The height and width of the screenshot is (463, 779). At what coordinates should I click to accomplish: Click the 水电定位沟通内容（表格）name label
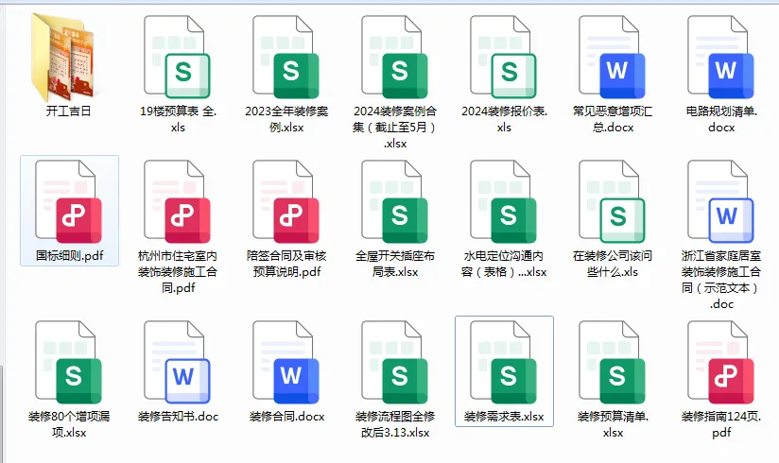point(504,264)
